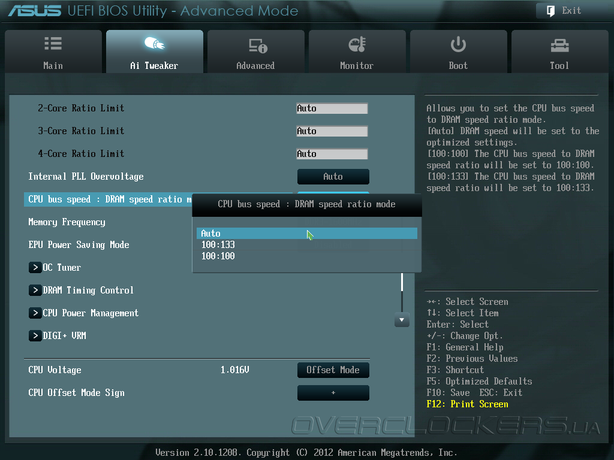Select CPU bus speed DRAM ratio row
614x460 pixels.
(x=108, y=199)
